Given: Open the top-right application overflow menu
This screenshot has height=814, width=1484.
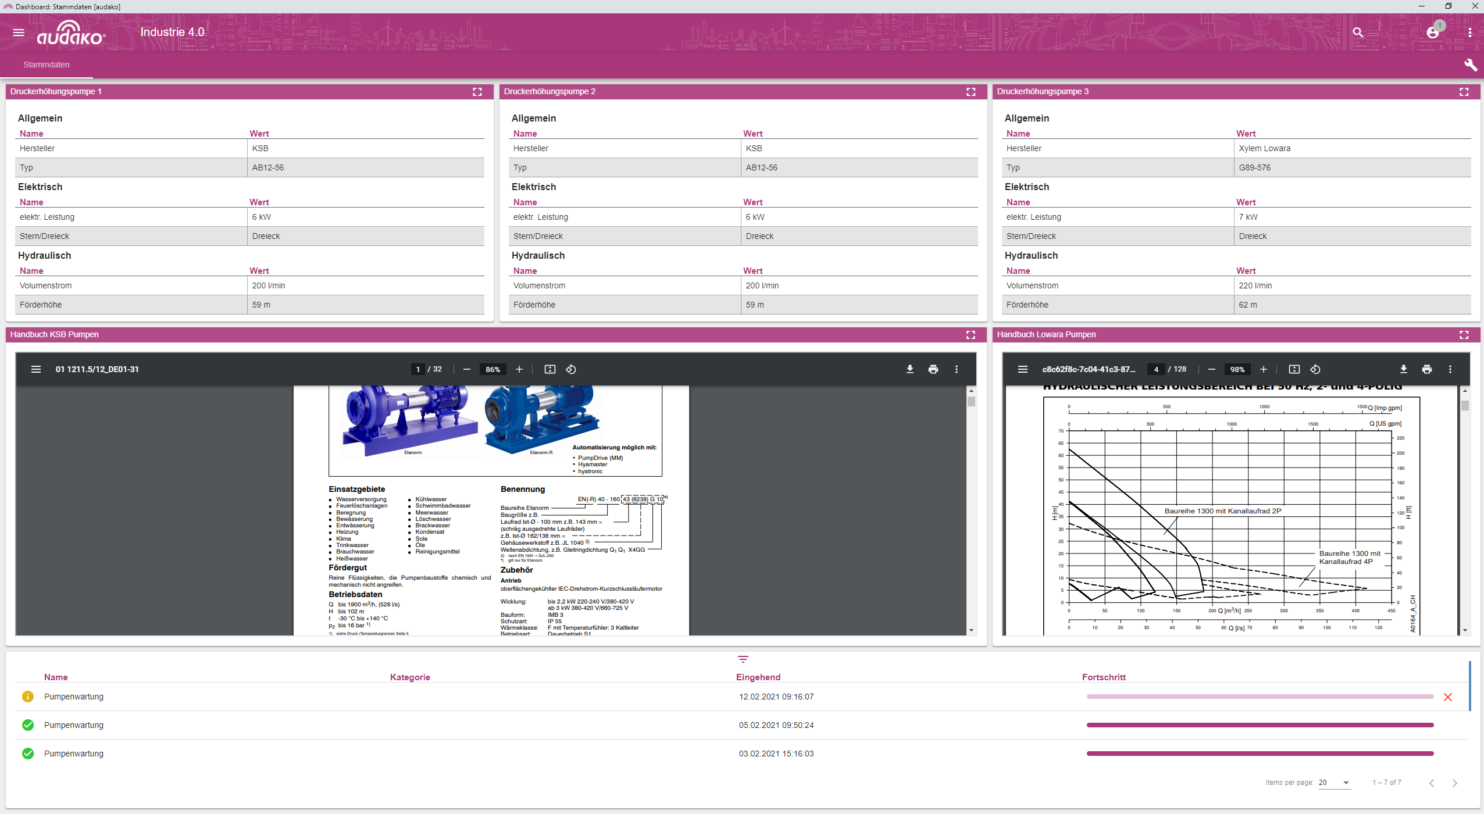Looking at the screenshot, I should [1469, 32].
